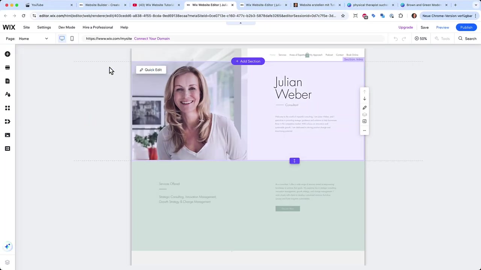Open a new browser tab
481x270 pixels.
coord(455,5)
